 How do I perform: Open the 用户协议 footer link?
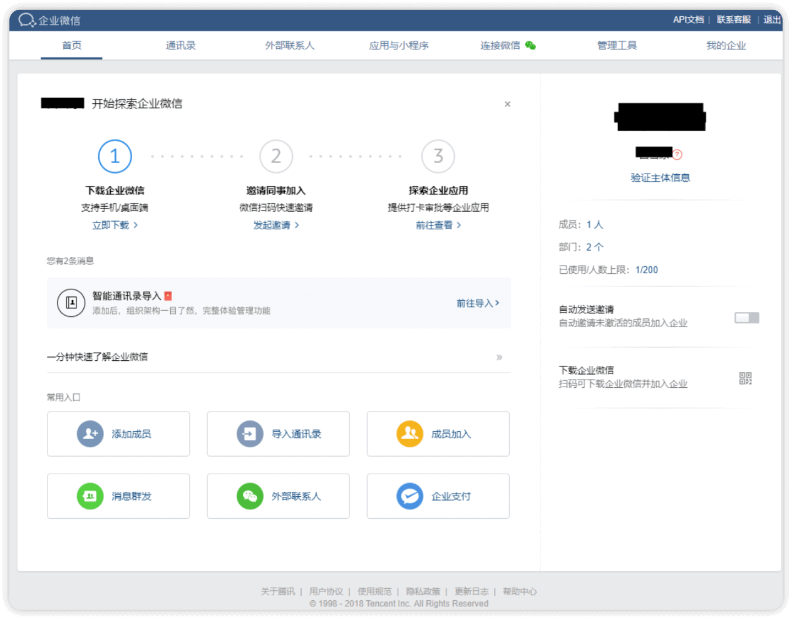point(326,591)
